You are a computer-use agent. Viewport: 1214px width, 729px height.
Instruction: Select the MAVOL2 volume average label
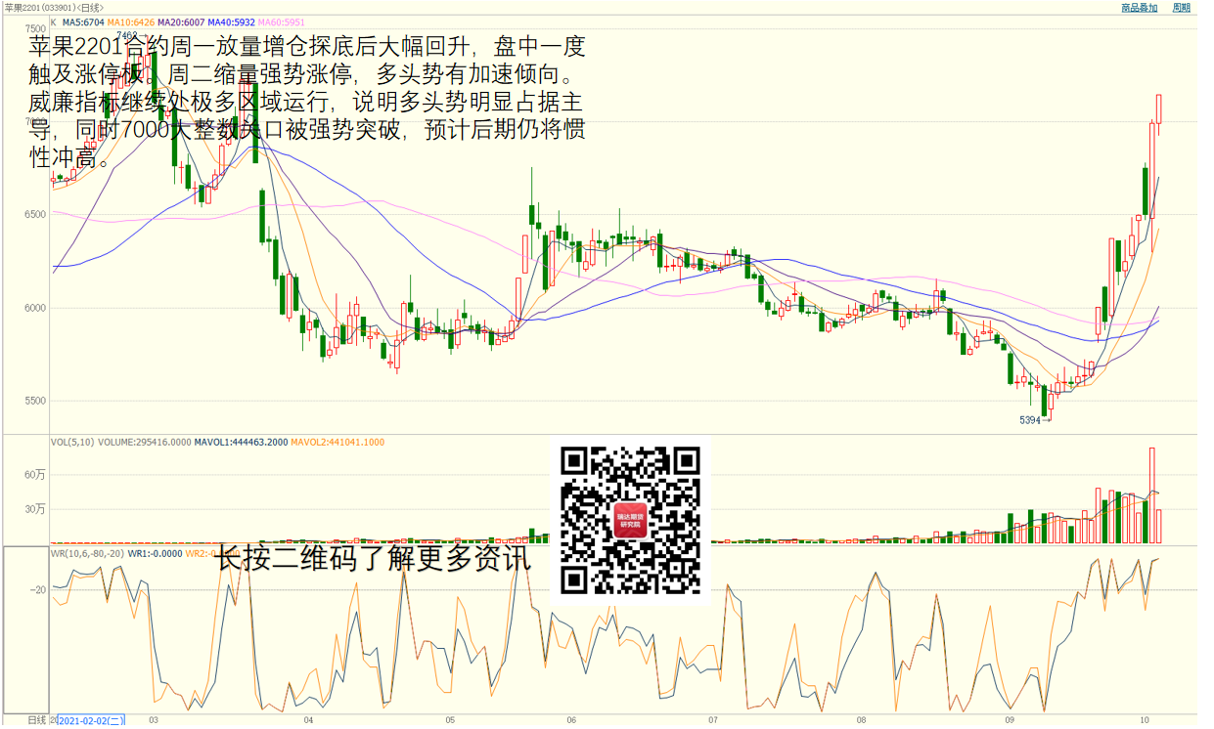pos(337,443)
